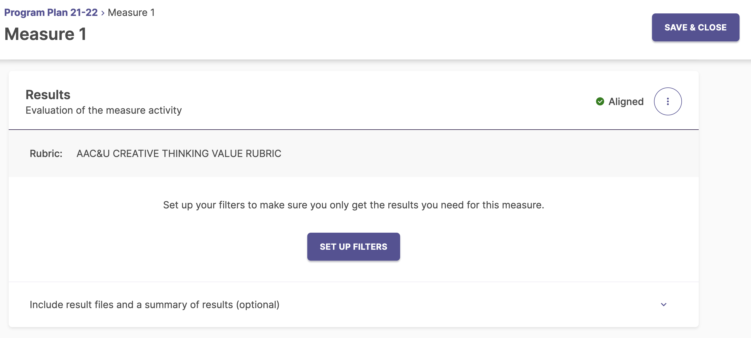This screenshot has height=338, width=751.
Task: Click the Save & Close button
Action: click(x=695, y=27)
